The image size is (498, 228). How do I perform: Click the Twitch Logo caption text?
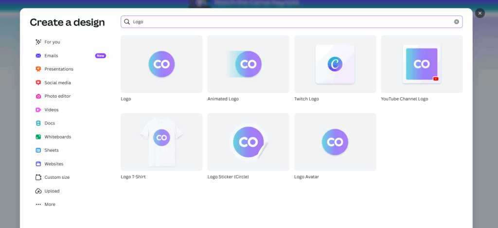click(x=306, y=99)
